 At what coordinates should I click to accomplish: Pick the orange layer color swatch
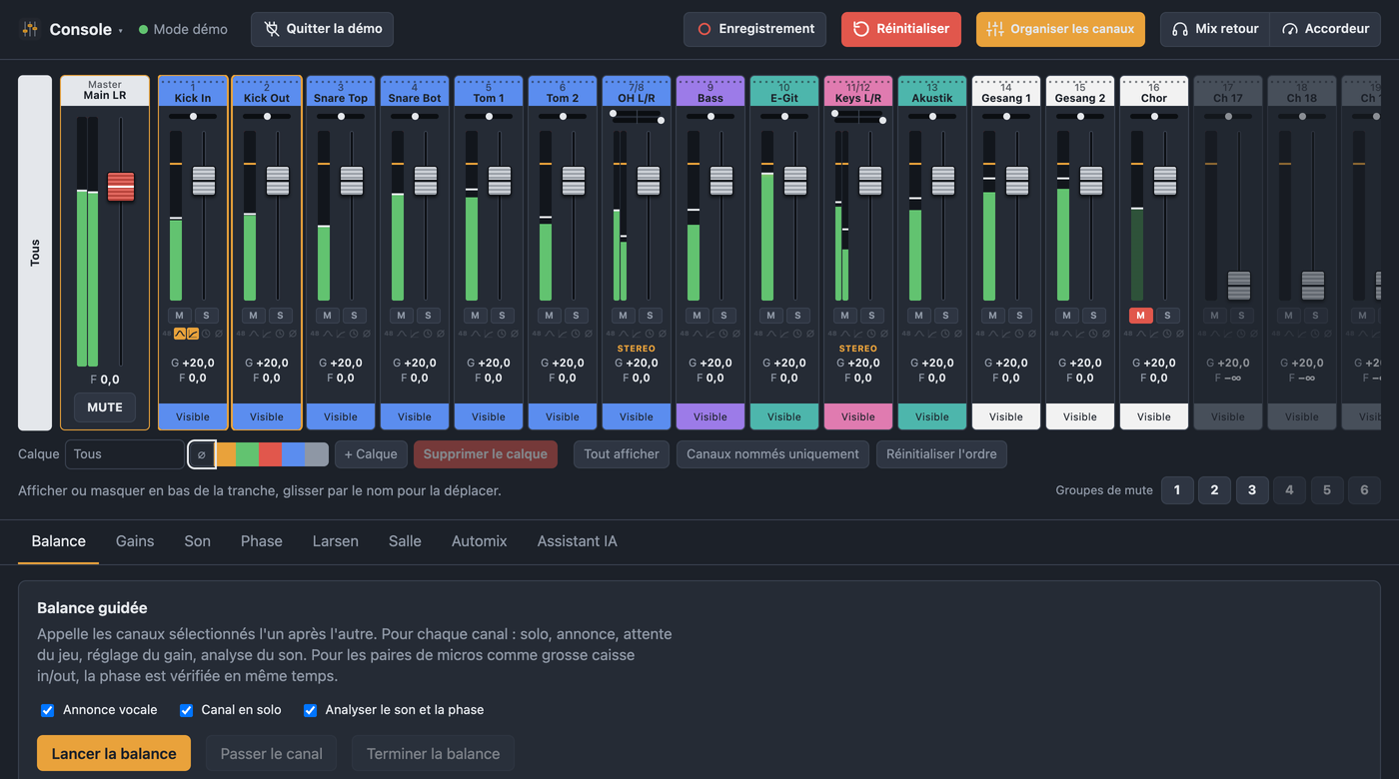pyautogui.click(x=225, y=454)
